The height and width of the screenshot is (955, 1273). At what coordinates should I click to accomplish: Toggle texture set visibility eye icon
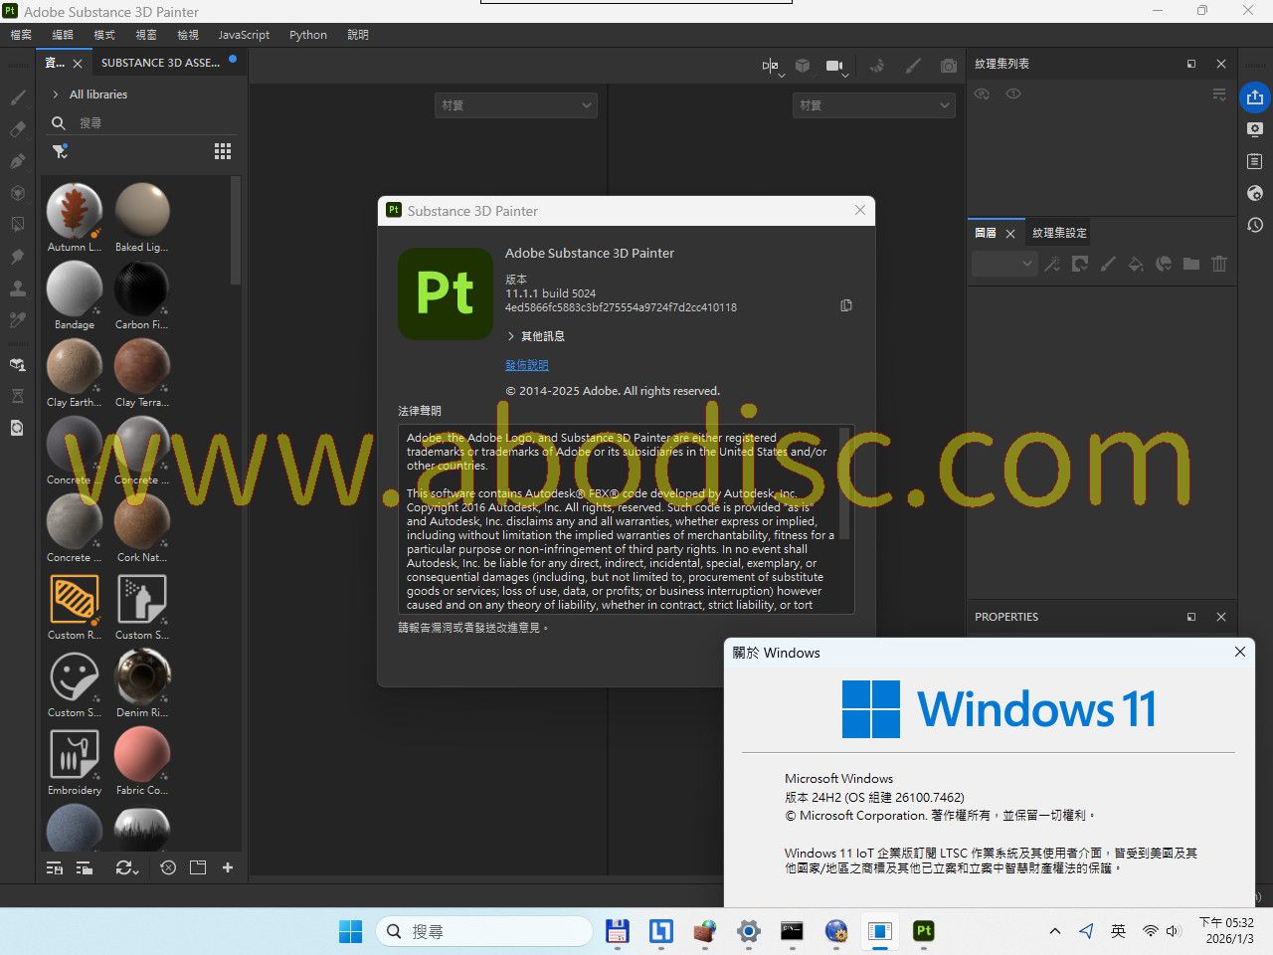(982, 94)
